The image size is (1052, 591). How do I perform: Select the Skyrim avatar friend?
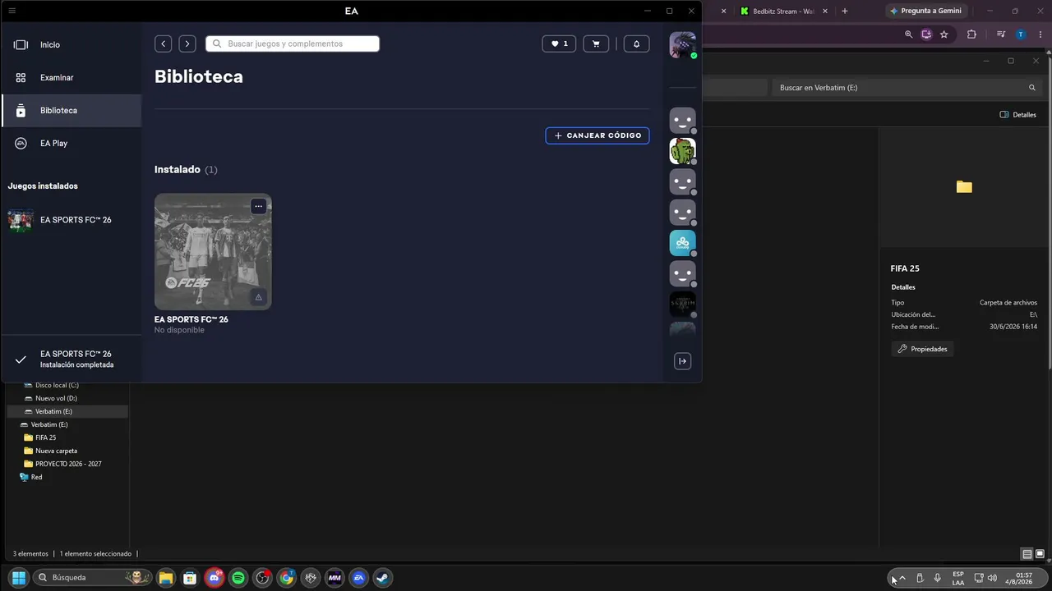(x=682, y=304)
